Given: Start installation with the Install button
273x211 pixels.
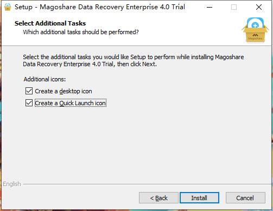Looking at the screenshot, I should pyautogui.click(x=199, y=198).
